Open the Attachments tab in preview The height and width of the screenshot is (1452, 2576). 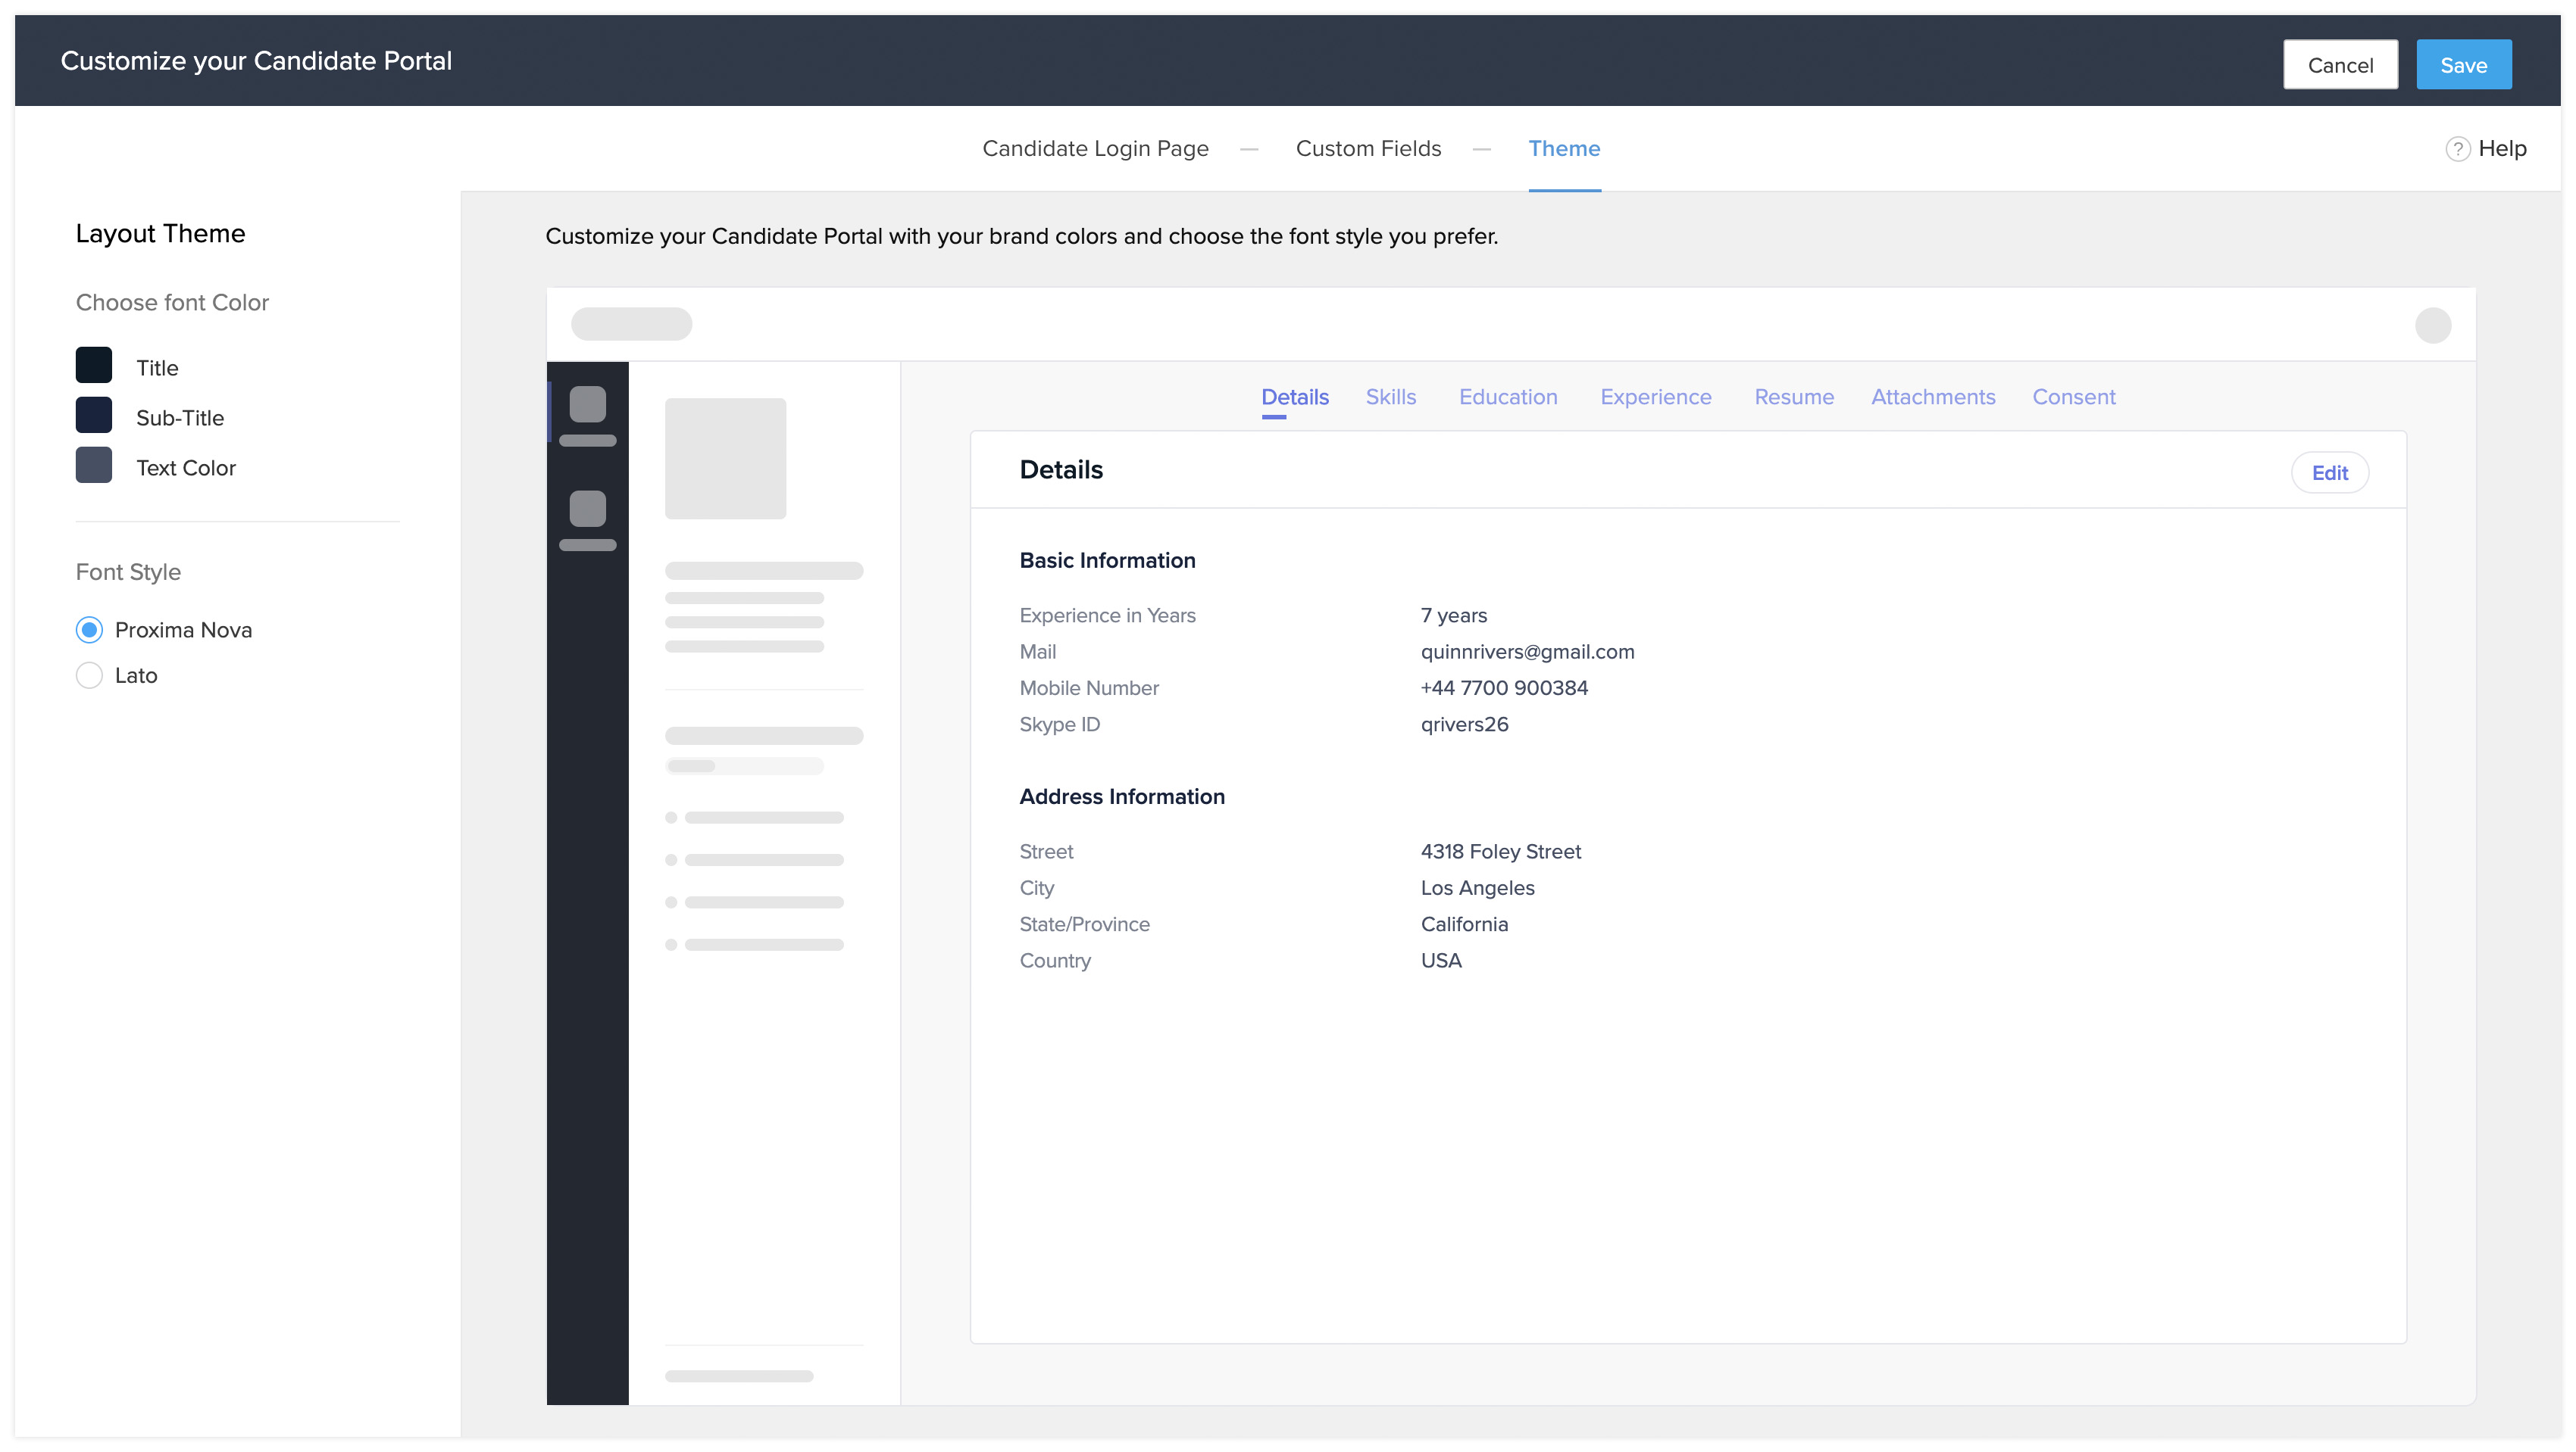point(1932,397)
